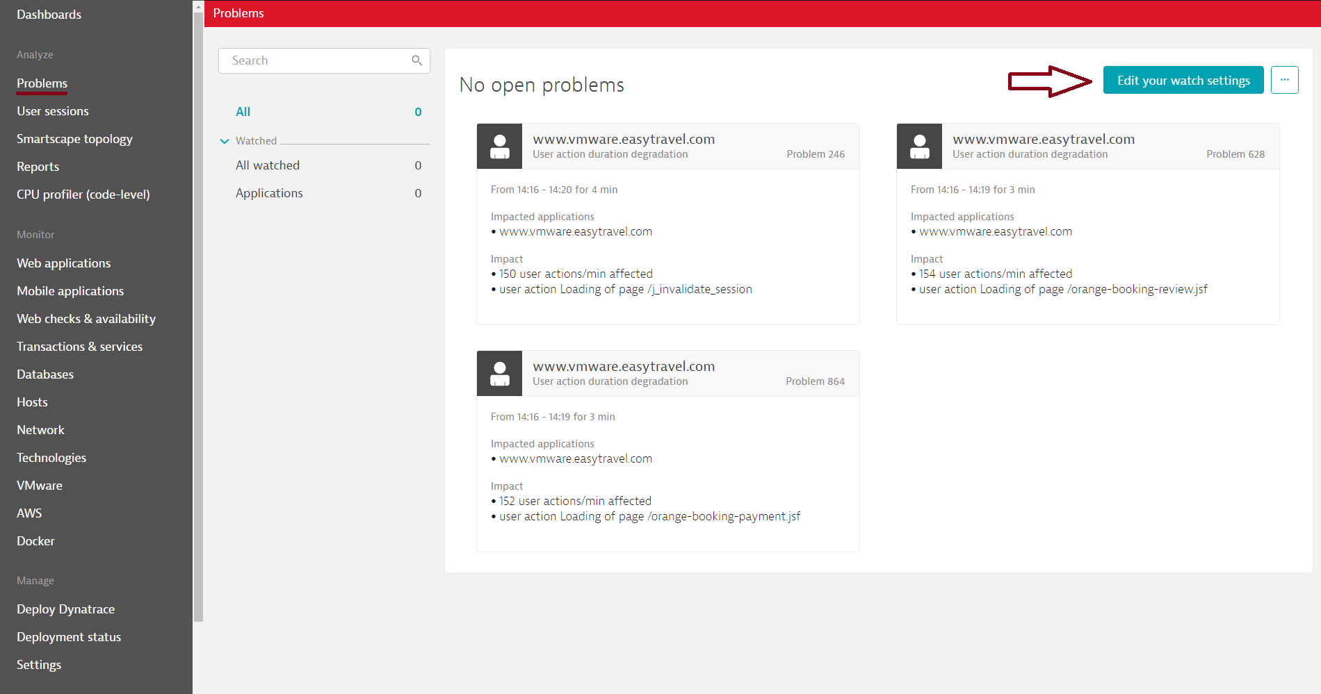1321x694 pixels.
Task: Click the user icon on Problem 628 card
Action: pos(919,146)
